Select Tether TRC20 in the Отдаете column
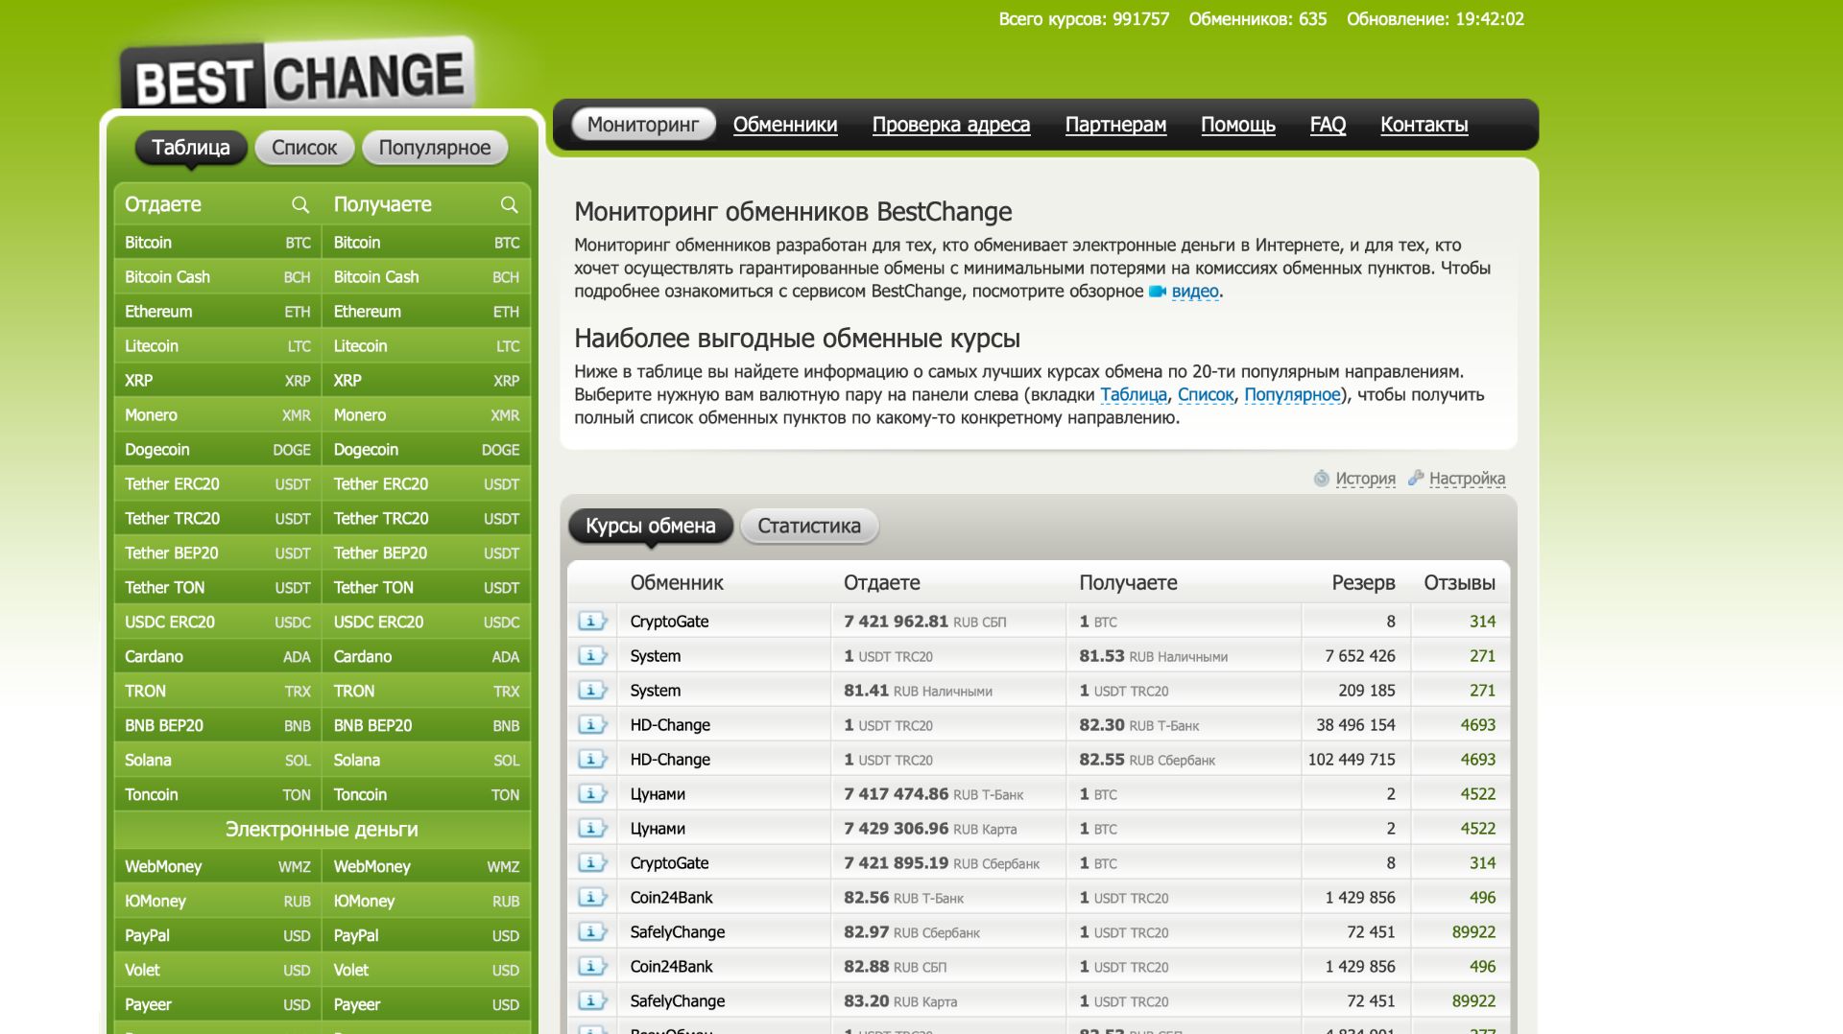 pyautogui.click(x=218, y=519)
